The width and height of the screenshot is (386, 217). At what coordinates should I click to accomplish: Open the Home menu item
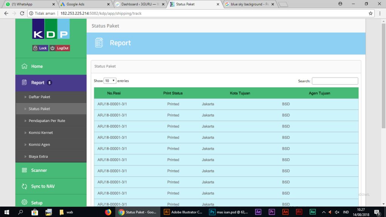coord(51,66)
